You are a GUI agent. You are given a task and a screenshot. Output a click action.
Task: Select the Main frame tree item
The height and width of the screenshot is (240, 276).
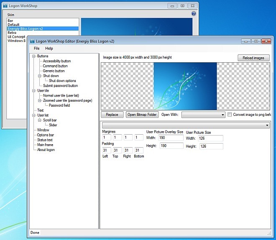pyautogui.click(x=45, y=145)
